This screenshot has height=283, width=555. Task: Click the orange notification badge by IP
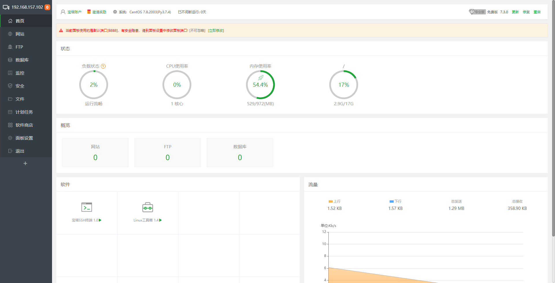point(47,7)
